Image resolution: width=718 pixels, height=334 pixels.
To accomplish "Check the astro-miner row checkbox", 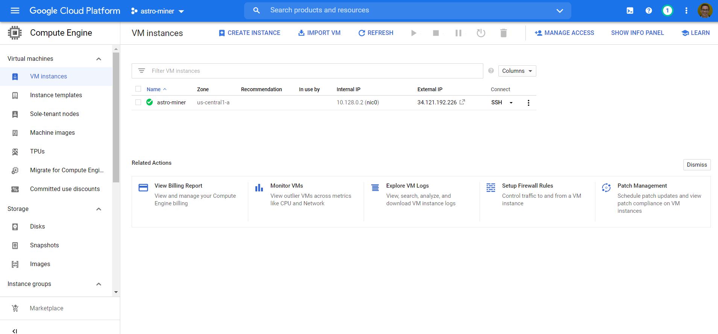I will point(138,102).
